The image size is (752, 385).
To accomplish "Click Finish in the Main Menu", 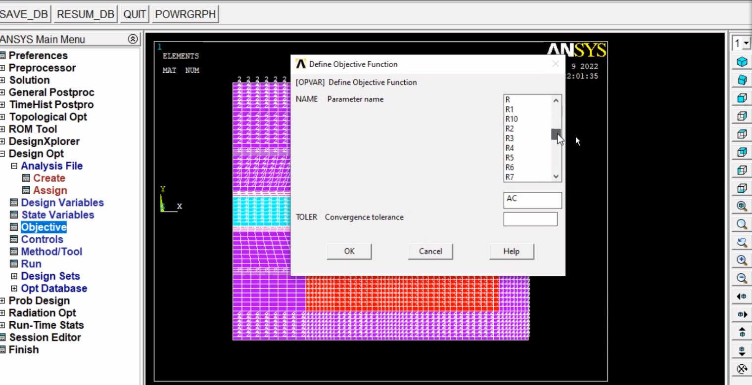I will [23, 349].
